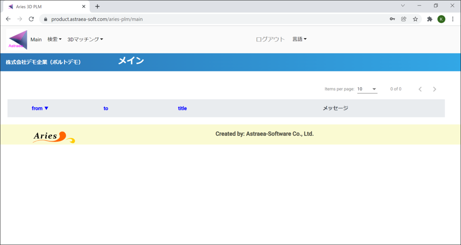
Task: Go back with the browser back arrow
Action: (8, 19)
